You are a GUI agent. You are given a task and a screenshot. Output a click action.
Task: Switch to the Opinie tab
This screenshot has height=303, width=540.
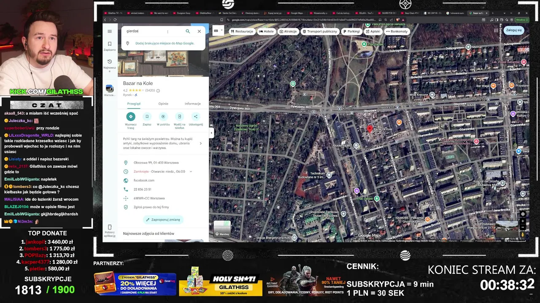(163, 104)
